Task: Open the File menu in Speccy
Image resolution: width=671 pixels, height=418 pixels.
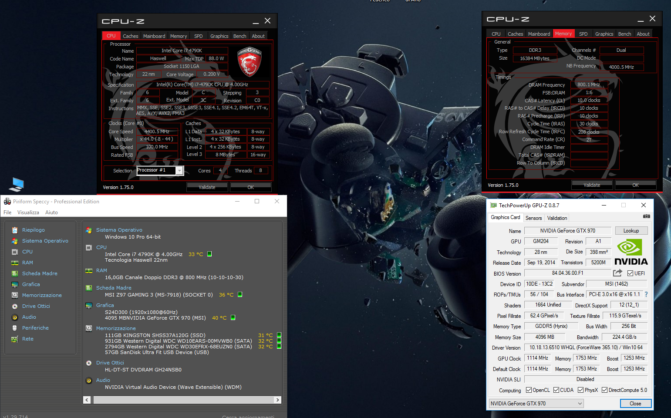Action: [7, 212]
